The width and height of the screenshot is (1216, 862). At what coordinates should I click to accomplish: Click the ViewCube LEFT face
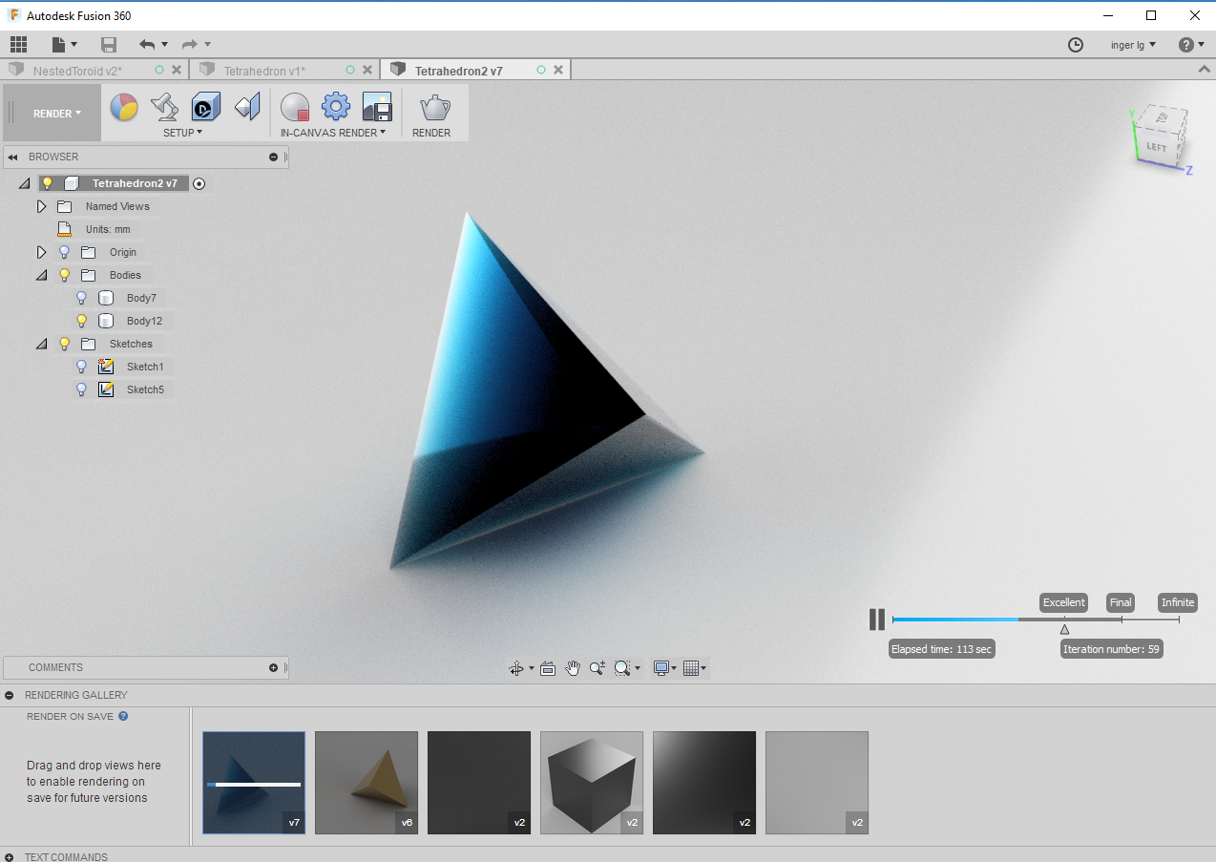tap(1156, 147)
